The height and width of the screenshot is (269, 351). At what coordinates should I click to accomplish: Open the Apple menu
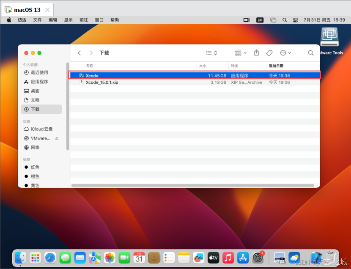click(9, 20)
